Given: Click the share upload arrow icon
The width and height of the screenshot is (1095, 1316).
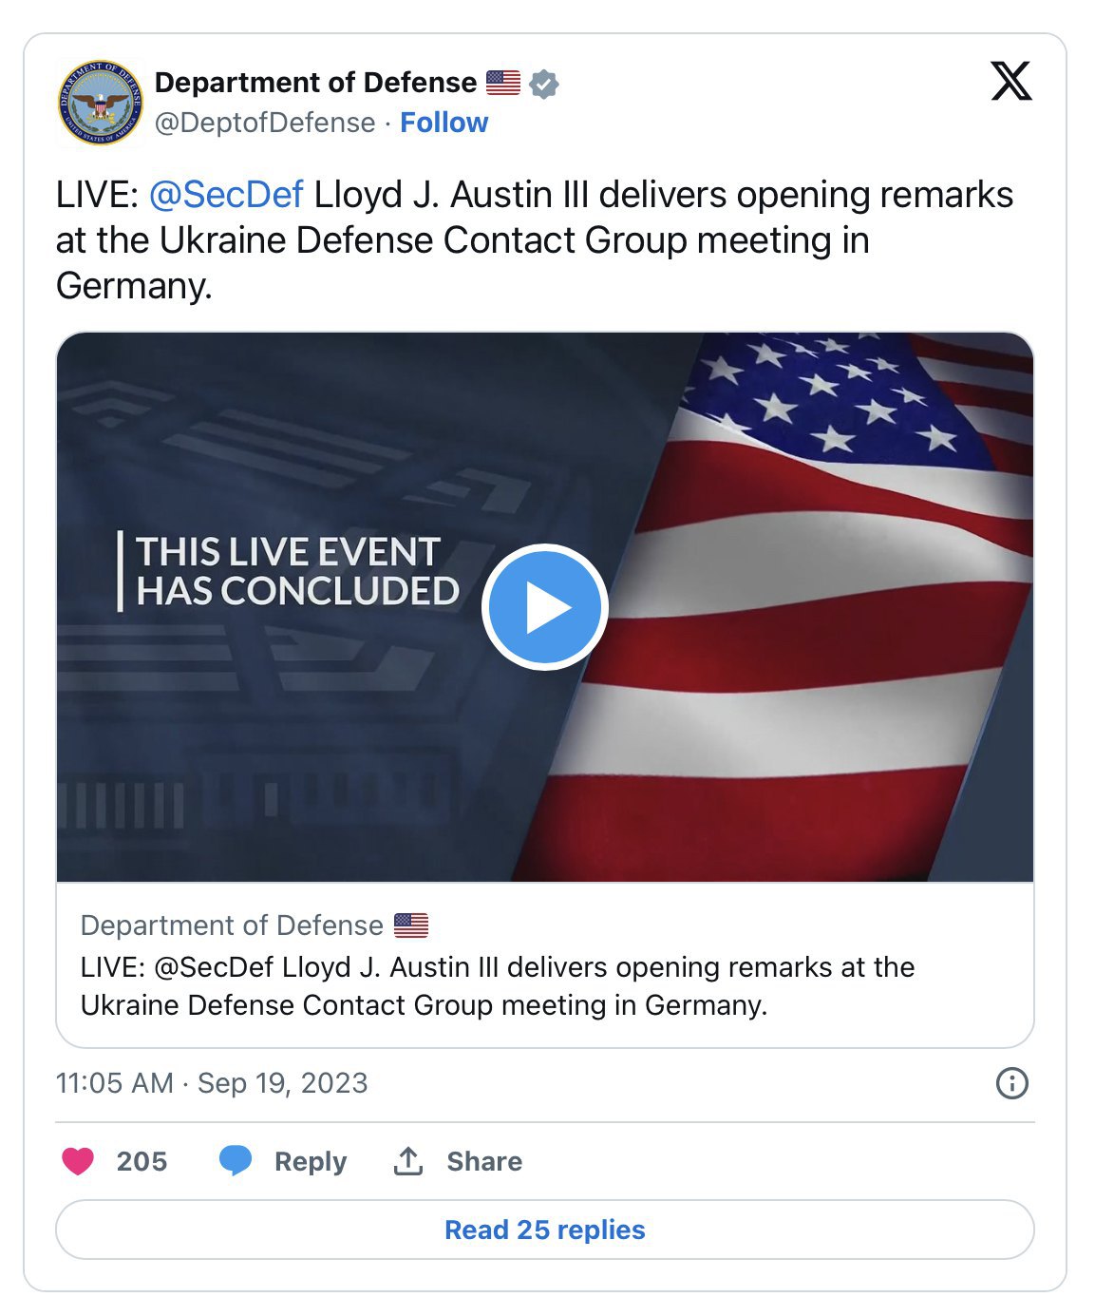Looking at the screenshot, I should point(408,1161).
